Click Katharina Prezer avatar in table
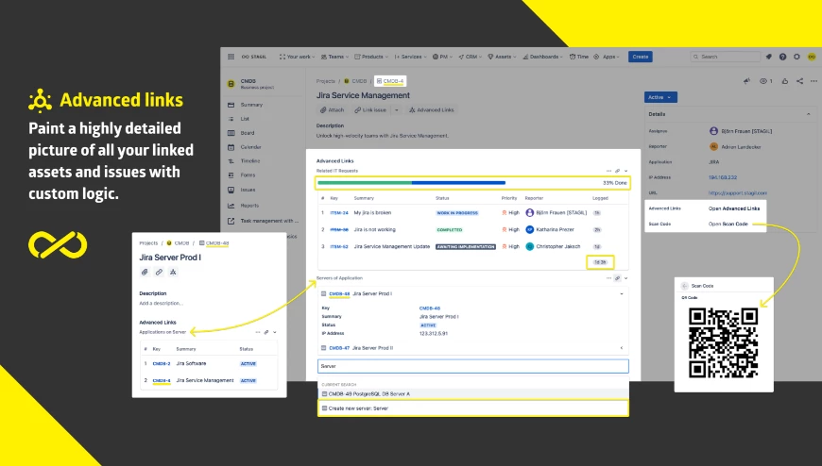Image resolution: width=822 pixels, height=466 pixels. [529, 229]
